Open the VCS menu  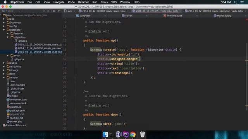point(114,2)
